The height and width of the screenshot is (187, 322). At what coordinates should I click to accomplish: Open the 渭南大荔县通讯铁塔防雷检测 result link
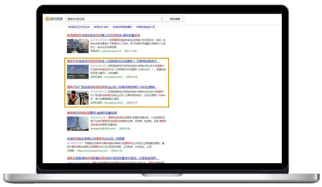point(113,158)
